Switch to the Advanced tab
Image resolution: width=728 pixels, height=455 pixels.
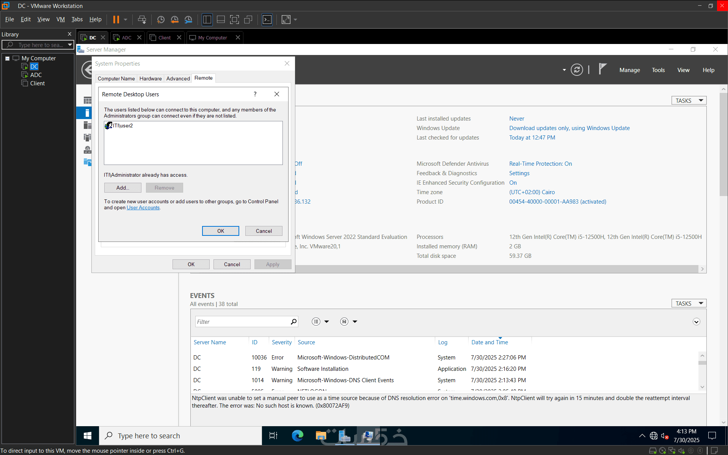(x=178, y=78)
